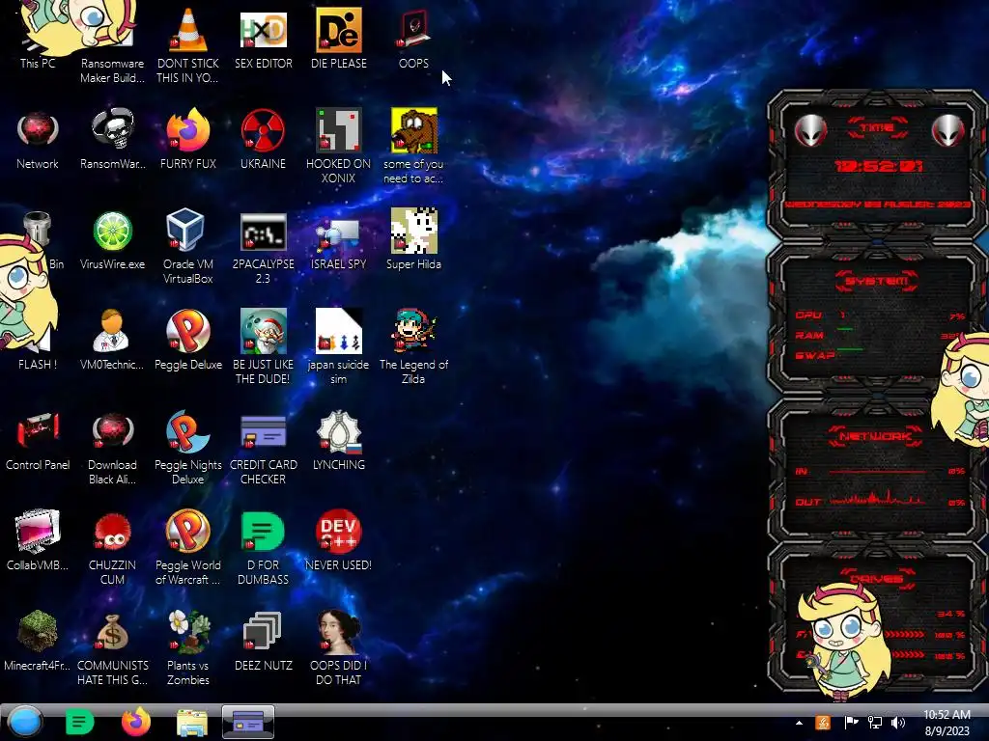Viewport: 989px width, 741px height.
Task: Open File Explorer from the taskbar
Action: click(192, 723)
